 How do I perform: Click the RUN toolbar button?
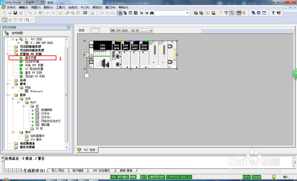(221, 13)
